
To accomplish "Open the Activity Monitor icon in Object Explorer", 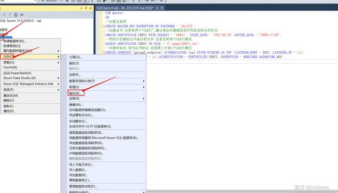I will (22, 14).
